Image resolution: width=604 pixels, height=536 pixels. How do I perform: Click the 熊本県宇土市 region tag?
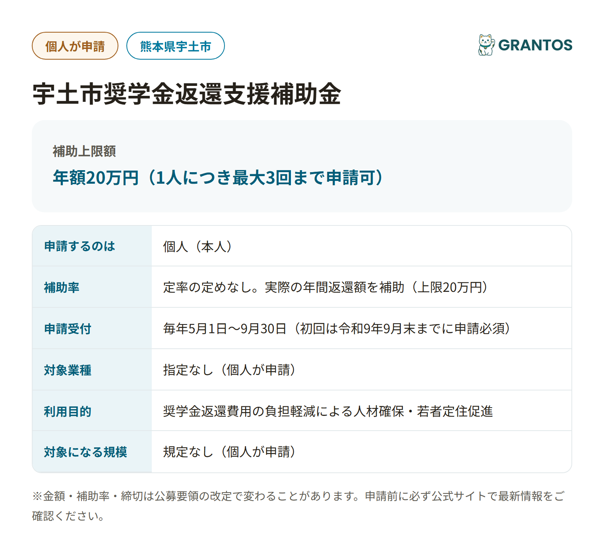[175, 46]
